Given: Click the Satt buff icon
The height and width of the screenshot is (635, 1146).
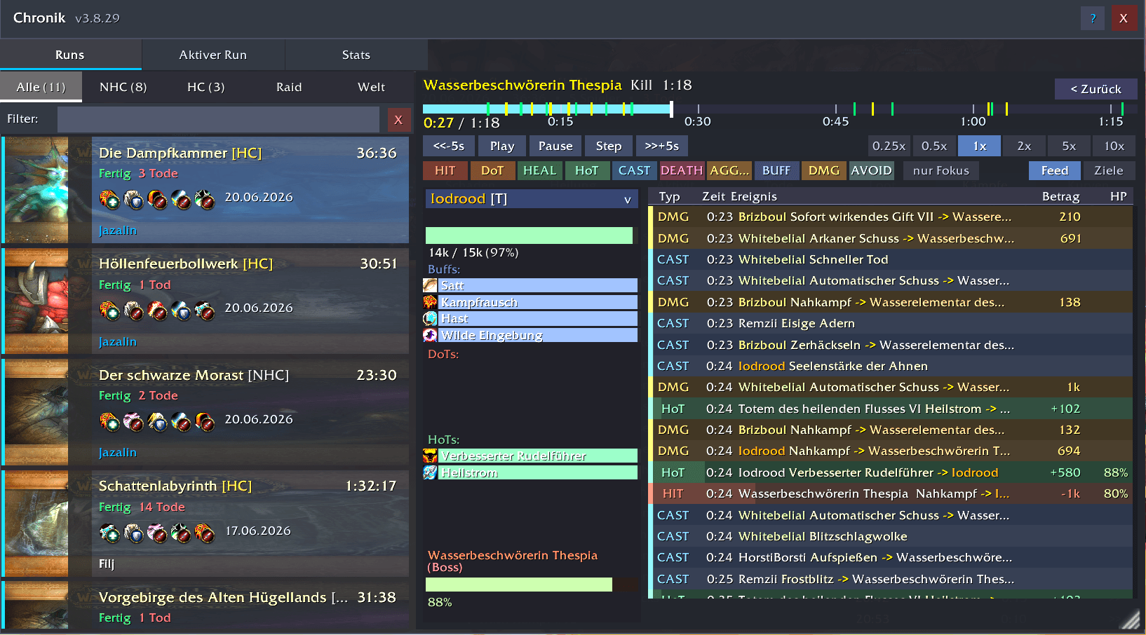Looking at the screenshot, I should pyautogui.click(x=430, y=285).
